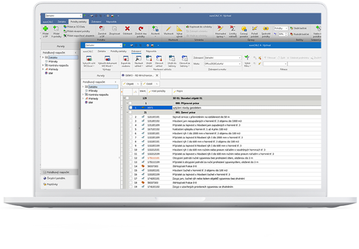This screenshot has height=249, width=359.
Task: Click Sjednotit položky icon
Action: tap(266, 28)
